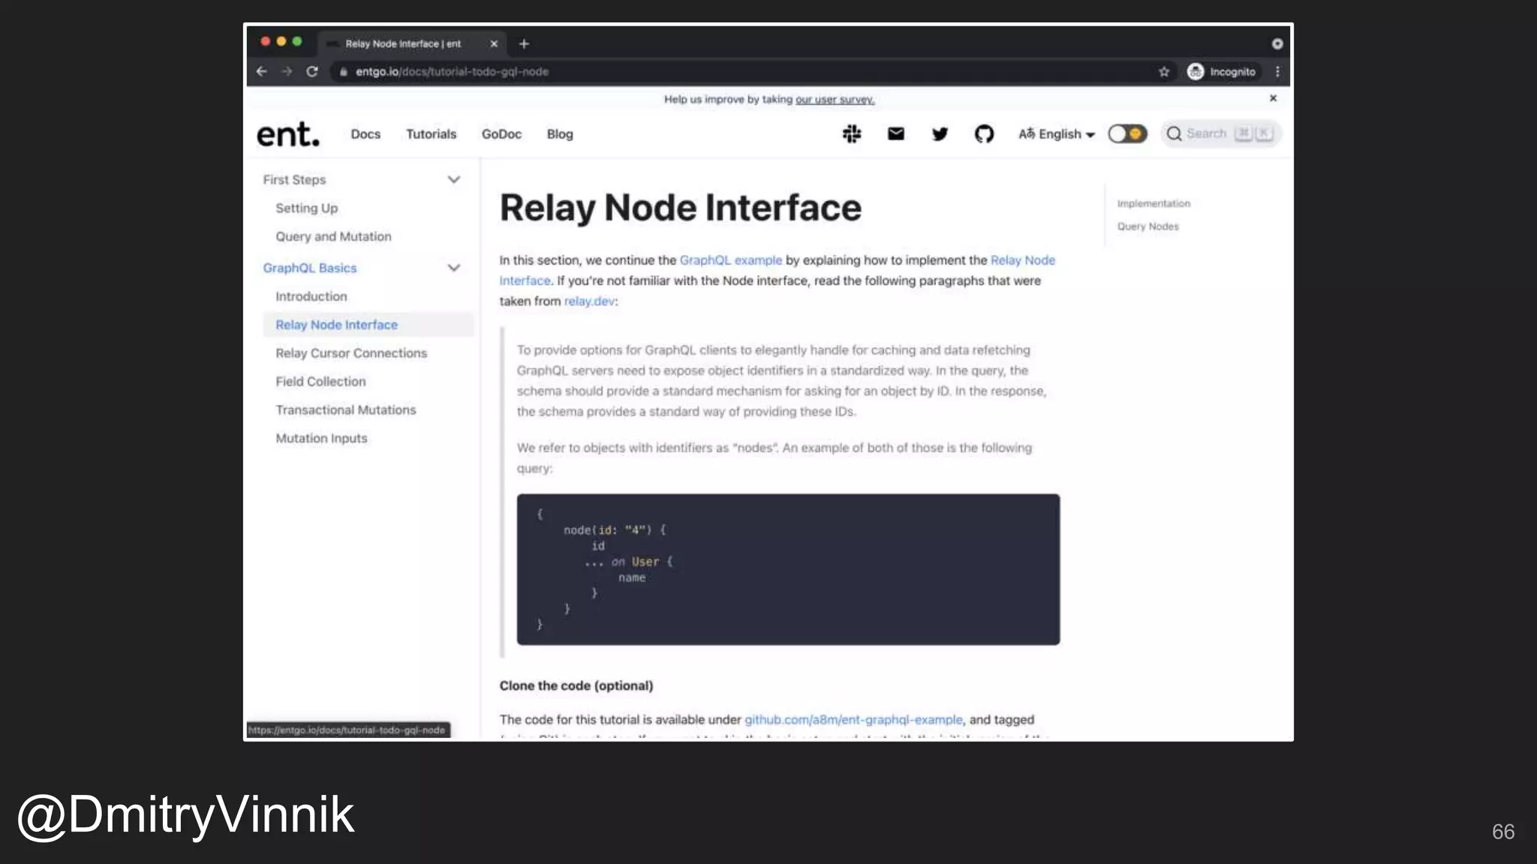Screen dimensions: 1537x864
Task: Open the Slack community icon
Action: pyautogui.click(x=852, y=134)
